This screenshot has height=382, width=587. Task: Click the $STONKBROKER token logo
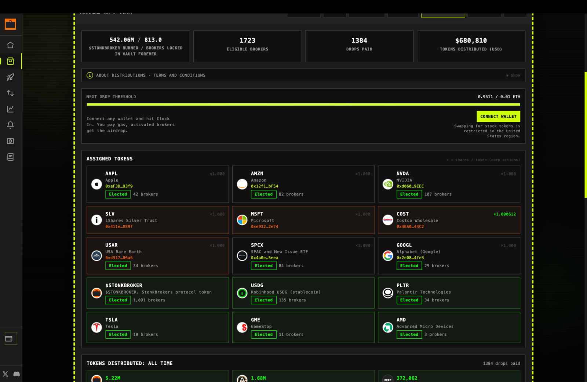tap(96, 293)
